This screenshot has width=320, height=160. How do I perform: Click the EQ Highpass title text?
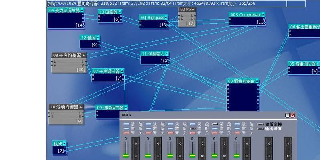pyautogui.click(x=152, y=18)
